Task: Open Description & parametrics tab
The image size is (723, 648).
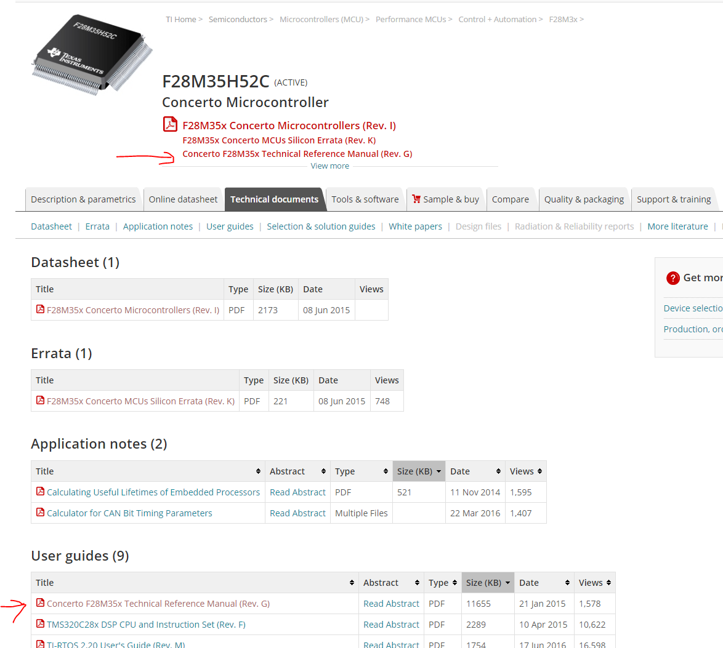Action: (83, 199)
